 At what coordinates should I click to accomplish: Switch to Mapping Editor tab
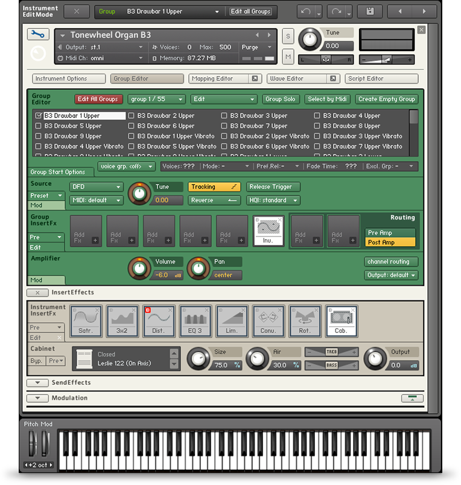[x=220, y=78]
